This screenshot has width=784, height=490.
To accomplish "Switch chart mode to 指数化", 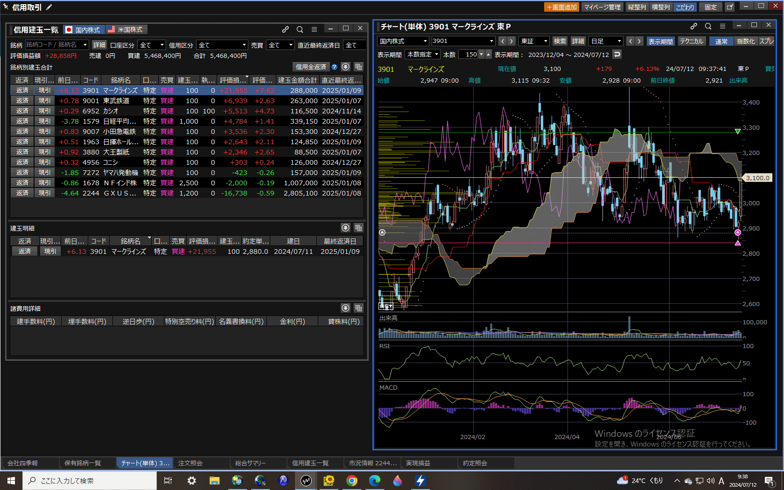I will point(746,41).
